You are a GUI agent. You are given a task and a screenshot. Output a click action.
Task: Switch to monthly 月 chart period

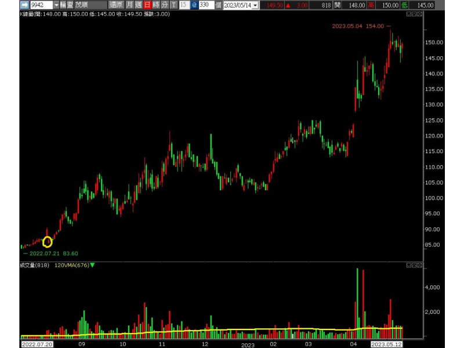[x=130, y=5]
